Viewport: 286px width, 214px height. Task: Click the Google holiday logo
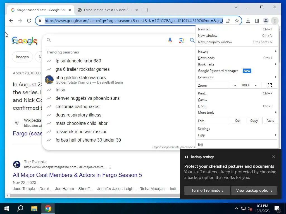[x=25, y=41]
